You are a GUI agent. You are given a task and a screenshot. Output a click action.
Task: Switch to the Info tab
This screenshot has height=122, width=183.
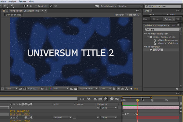[147, 11]
